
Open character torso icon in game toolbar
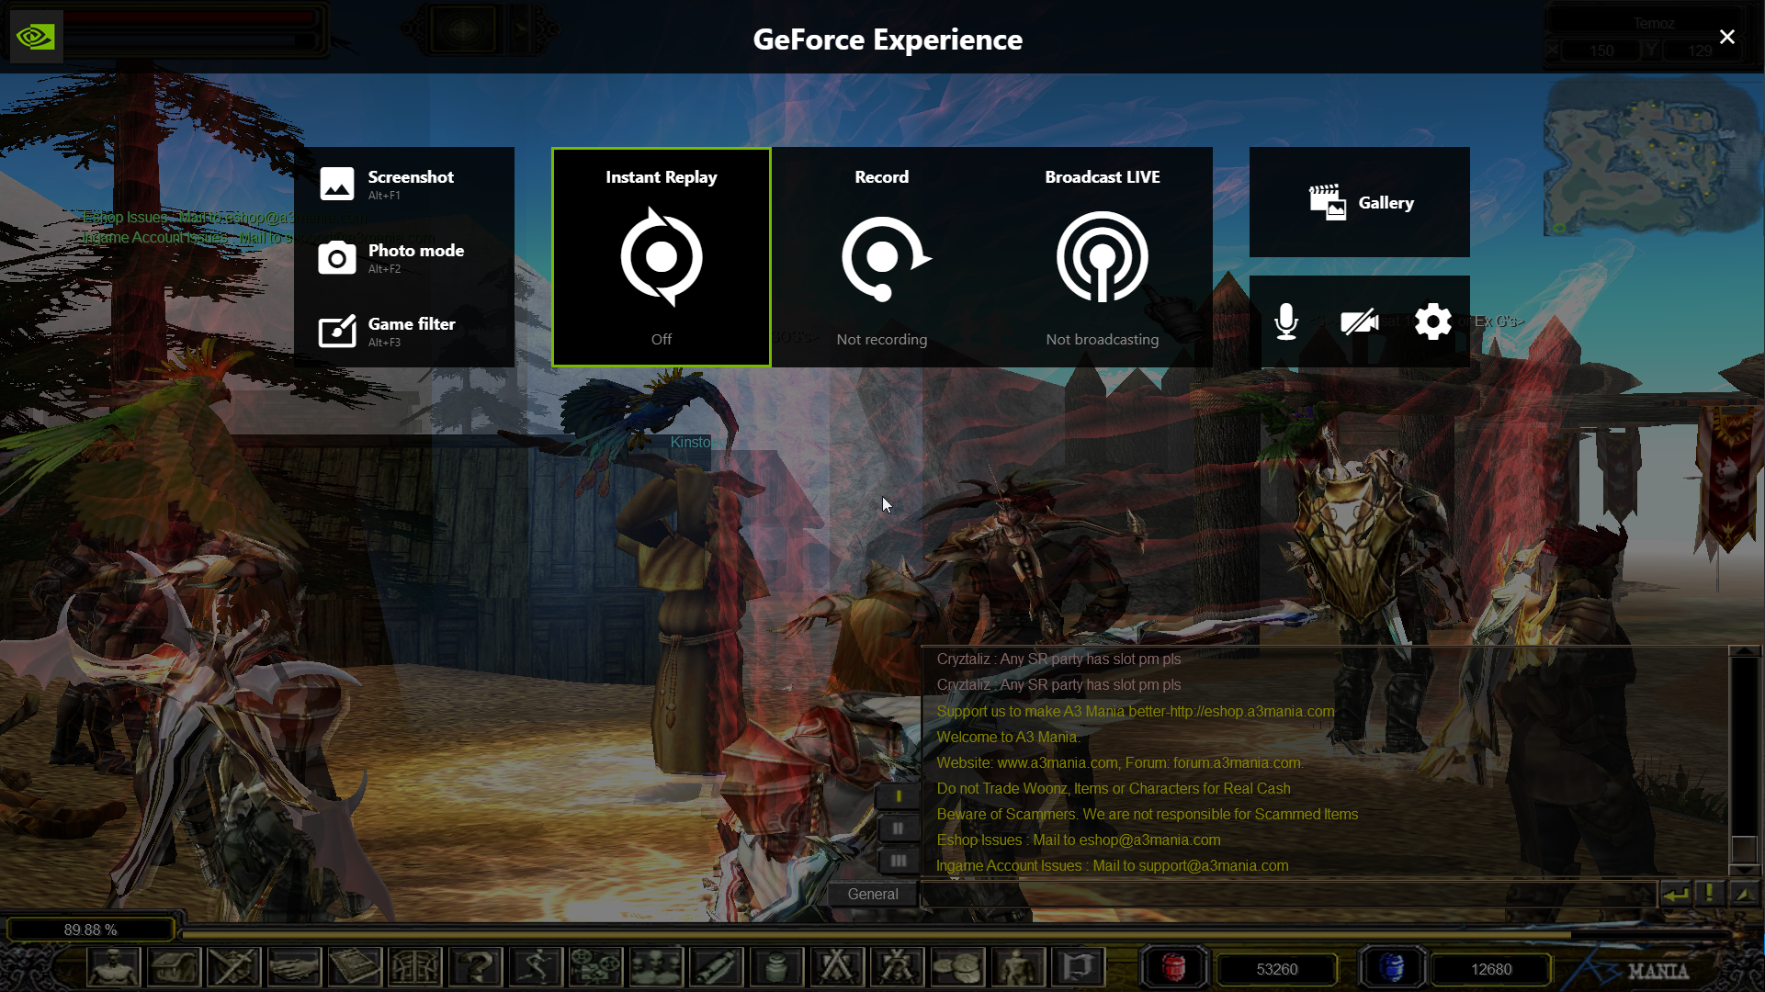[x=114, y=967]
